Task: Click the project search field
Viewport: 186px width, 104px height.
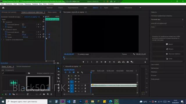Action: click(x=14, y=73)
